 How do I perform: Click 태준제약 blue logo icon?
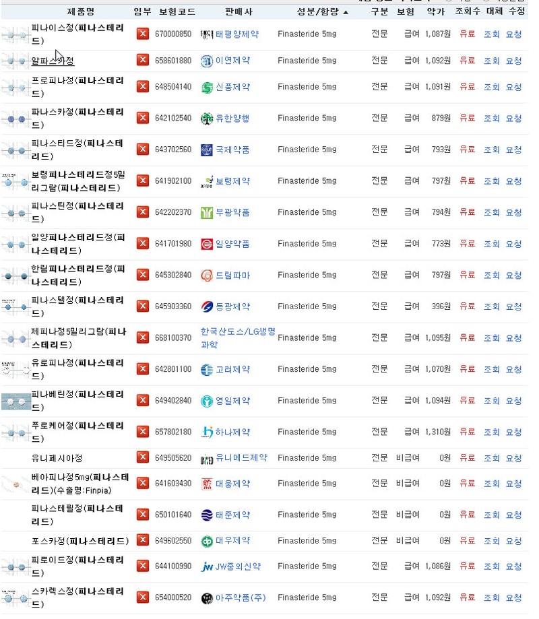coord(207,515)
